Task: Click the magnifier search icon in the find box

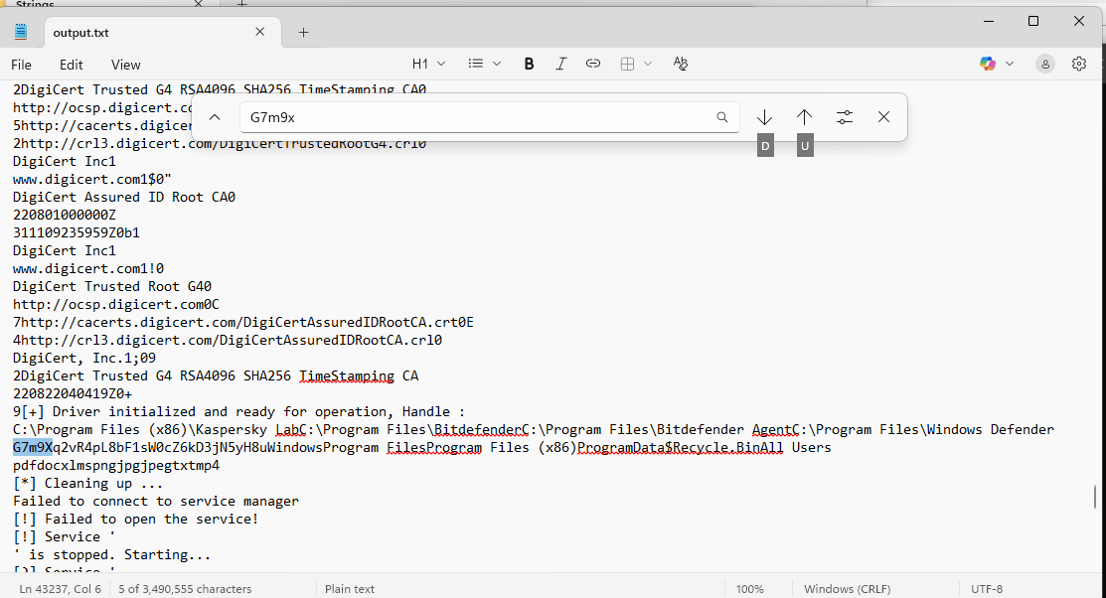Action: (x=722, y=117)
